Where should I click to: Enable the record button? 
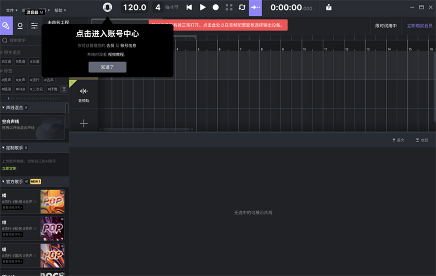[215, 7]
